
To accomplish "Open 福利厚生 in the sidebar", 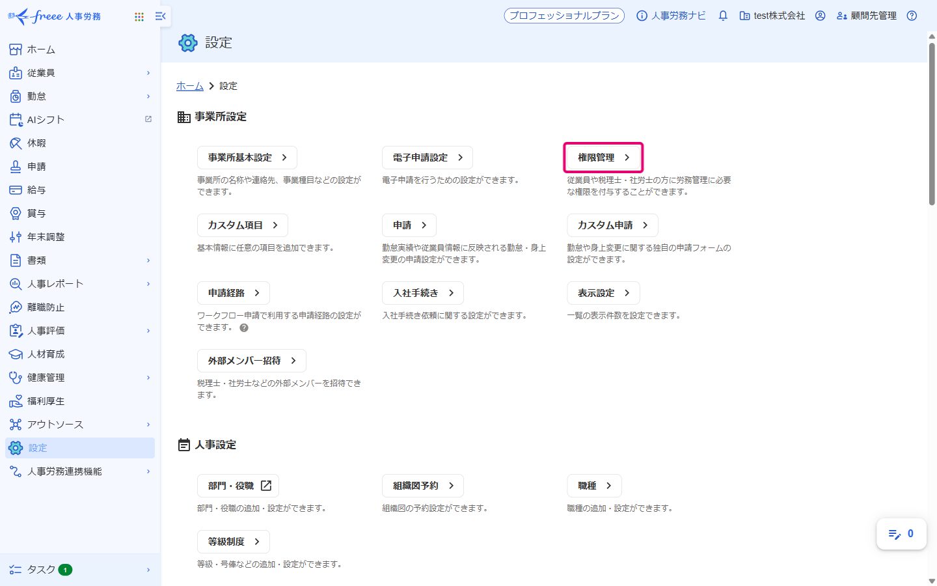I will [x=80, y=401].
